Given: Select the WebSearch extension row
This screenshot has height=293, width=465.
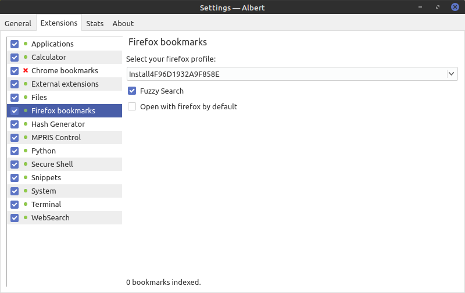Looking at the screenshot, I should (x=65, y=217).
